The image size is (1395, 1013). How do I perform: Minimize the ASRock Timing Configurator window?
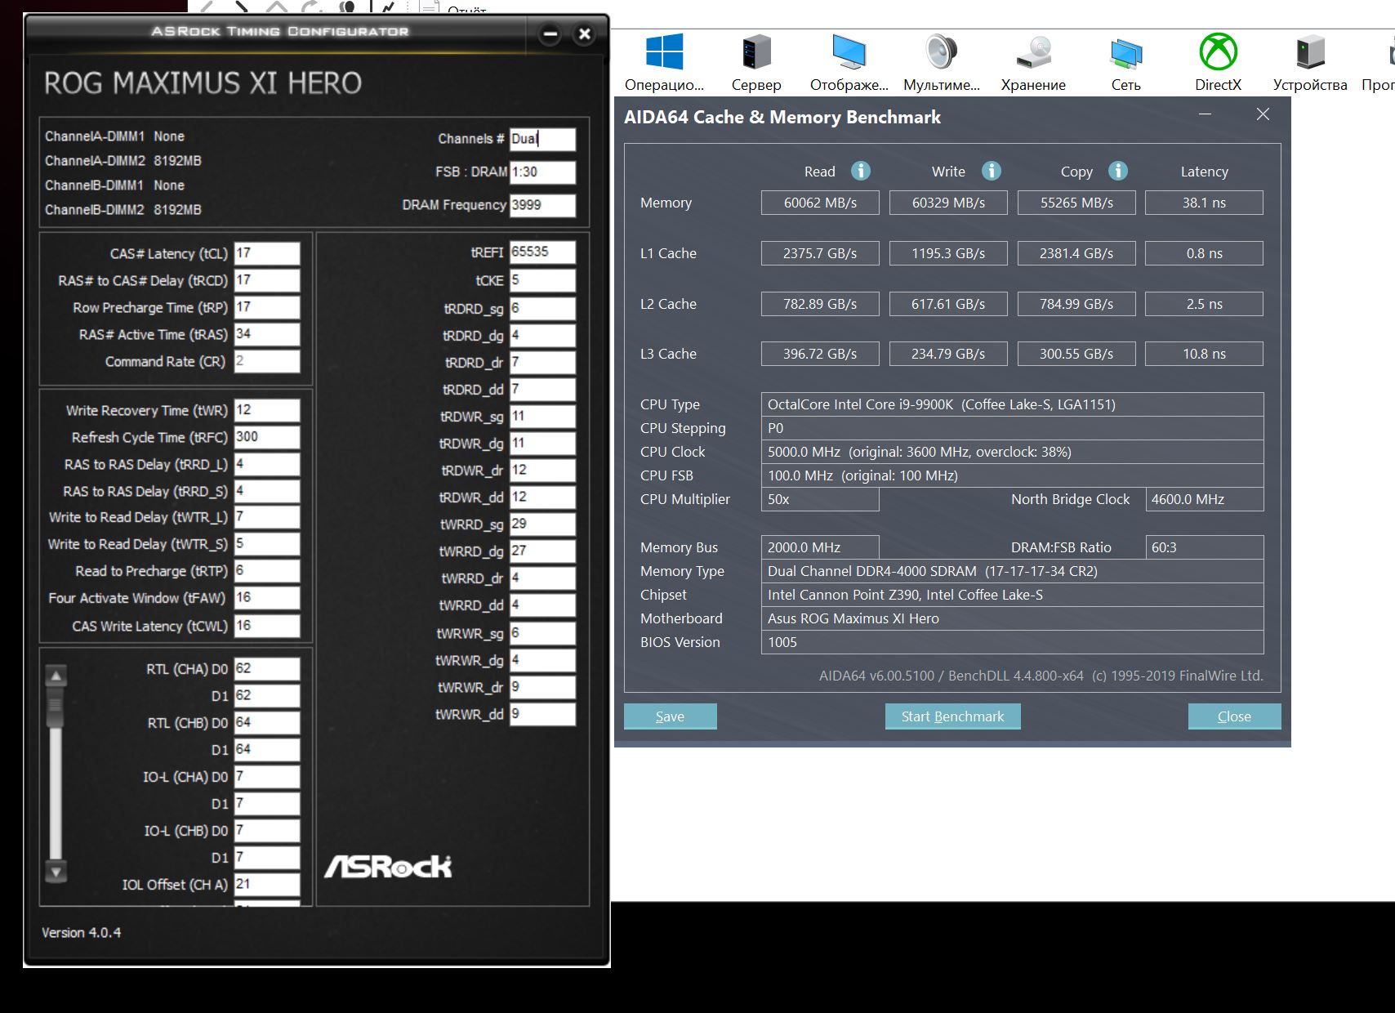(550, 34)
